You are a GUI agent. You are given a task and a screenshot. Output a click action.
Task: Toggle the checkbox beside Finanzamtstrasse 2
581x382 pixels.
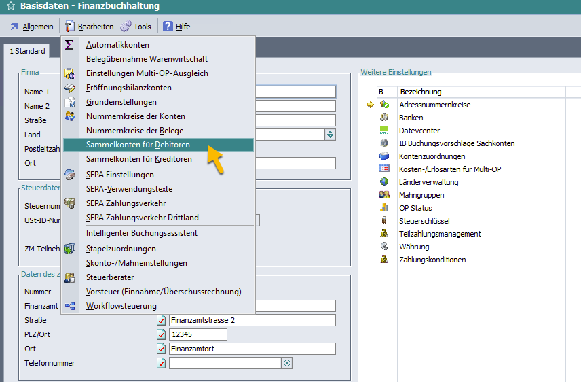tap(162, 320)
